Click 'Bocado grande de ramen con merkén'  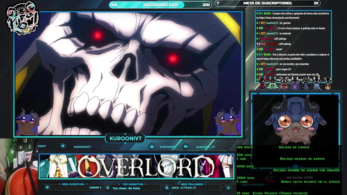(x=306, y=170)
